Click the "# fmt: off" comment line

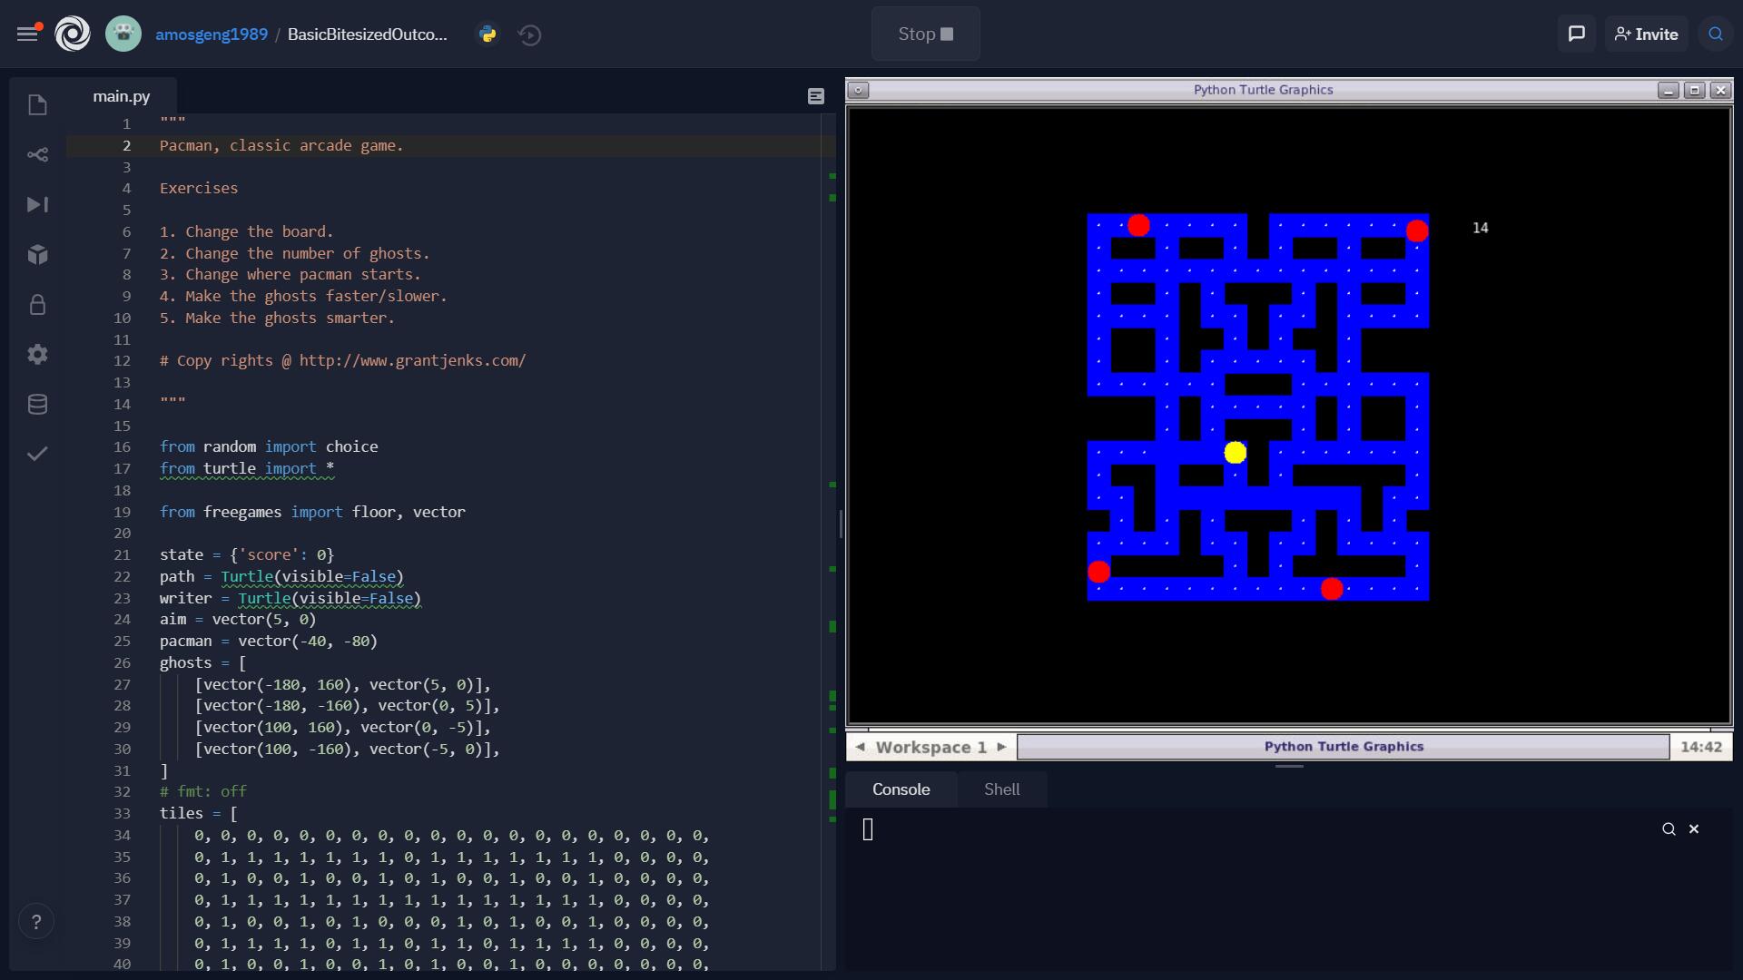click(203, 791)
